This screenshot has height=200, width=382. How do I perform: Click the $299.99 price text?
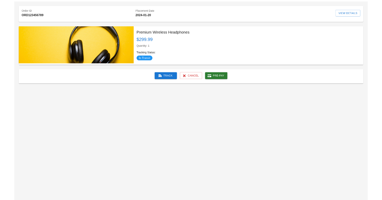pyautogui.click(x=145, y=39)
